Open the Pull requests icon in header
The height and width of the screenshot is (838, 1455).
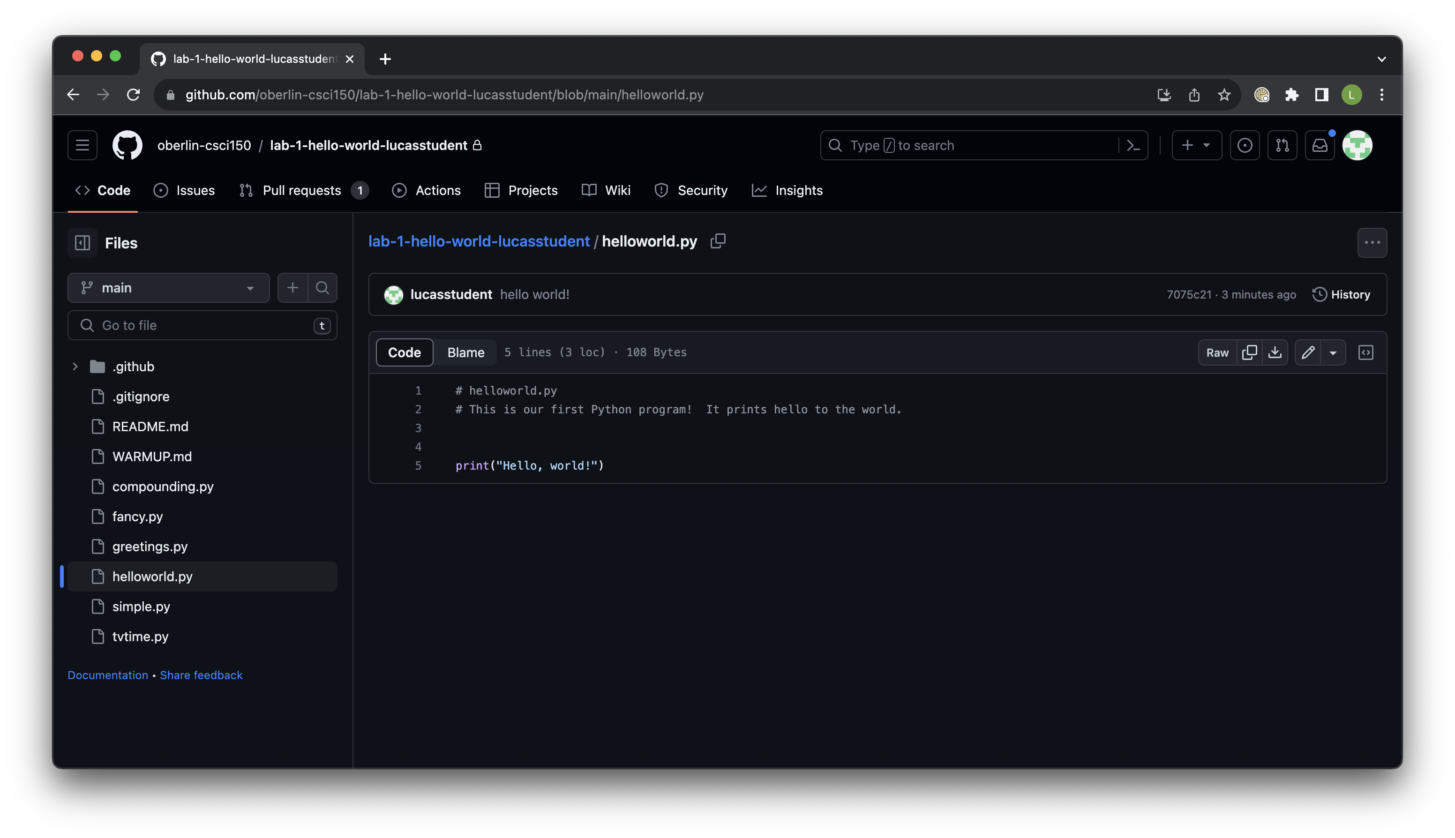[1282, 146]
